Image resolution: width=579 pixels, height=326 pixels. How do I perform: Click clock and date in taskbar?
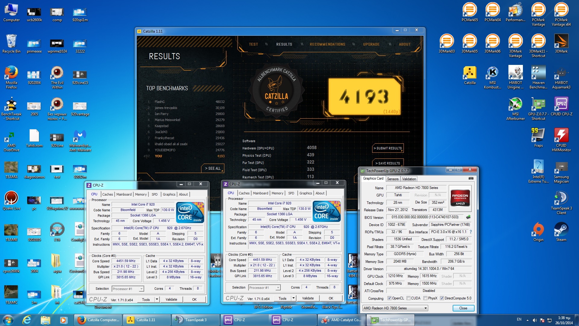pos(564,320)
